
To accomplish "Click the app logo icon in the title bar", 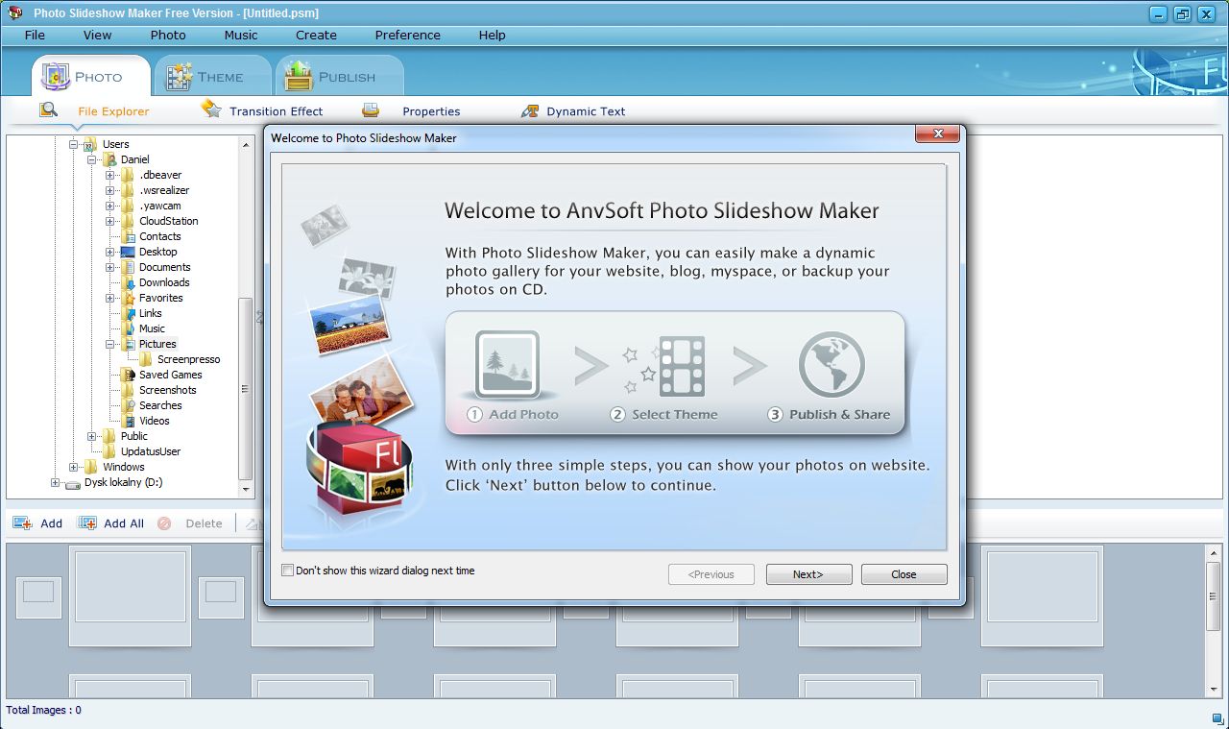I will coord(15,12).
